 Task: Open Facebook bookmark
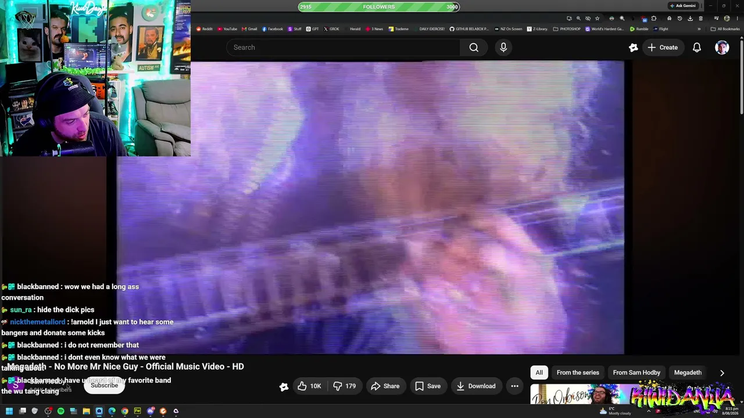(x=273, y=29)
